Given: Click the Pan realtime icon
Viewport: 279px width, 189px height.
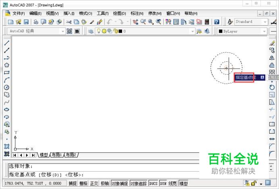Looking at the screenshot, I should coord(135,22).
